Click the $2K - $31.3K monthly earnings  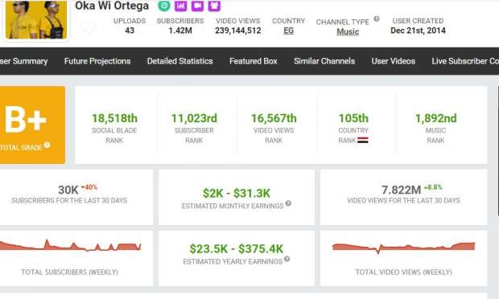[x=237, y=193]
